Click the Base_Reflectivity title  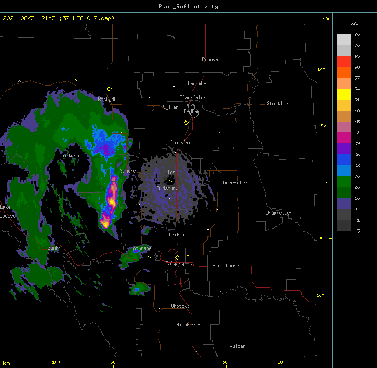pyautogui.click(x=188, y=7)
